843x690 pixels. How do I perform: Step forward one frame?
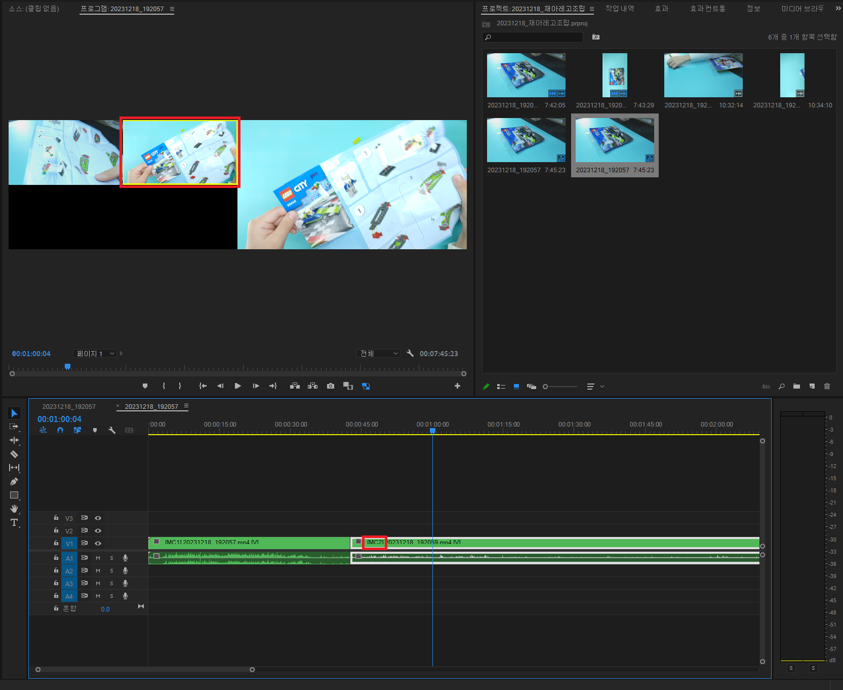tap(256, 386)
